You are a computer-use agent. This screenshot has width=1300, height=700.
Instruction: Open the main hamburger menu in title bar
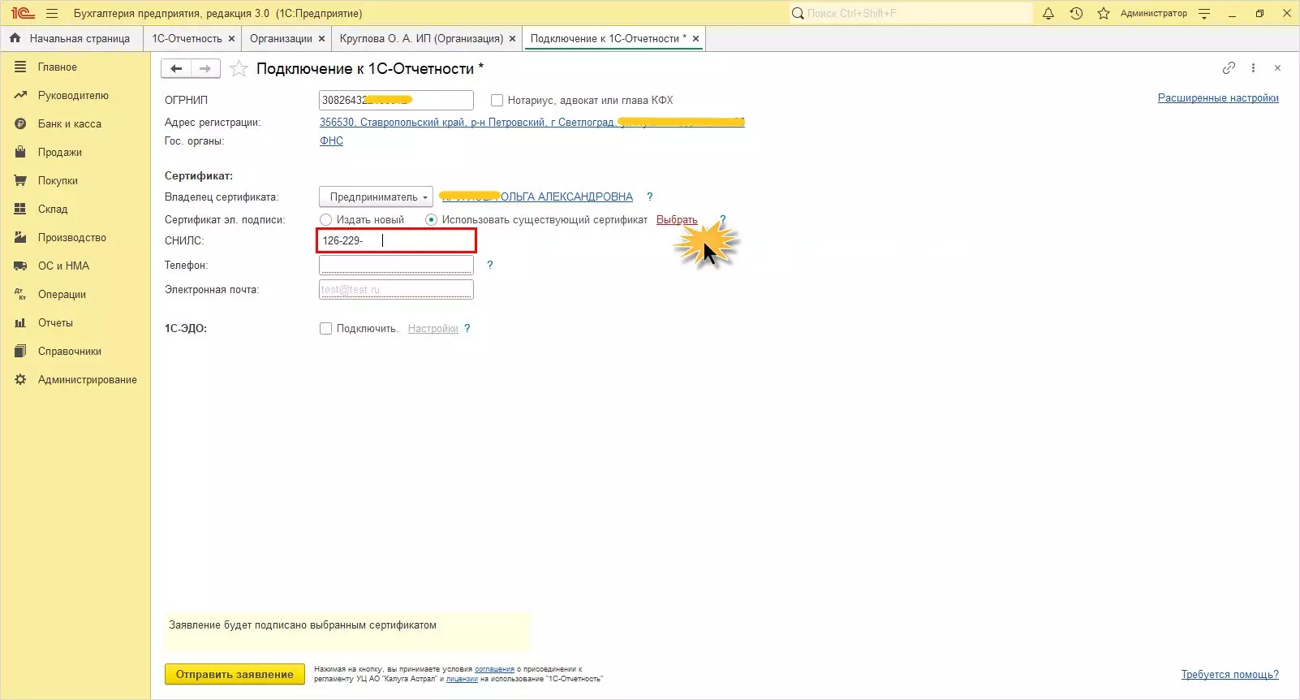(53, 13)
